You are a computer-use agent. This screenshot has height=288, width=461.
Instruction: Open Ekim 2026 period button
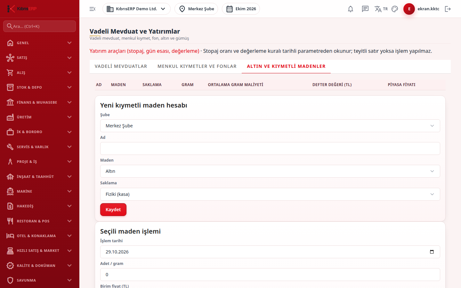point(241,9)
